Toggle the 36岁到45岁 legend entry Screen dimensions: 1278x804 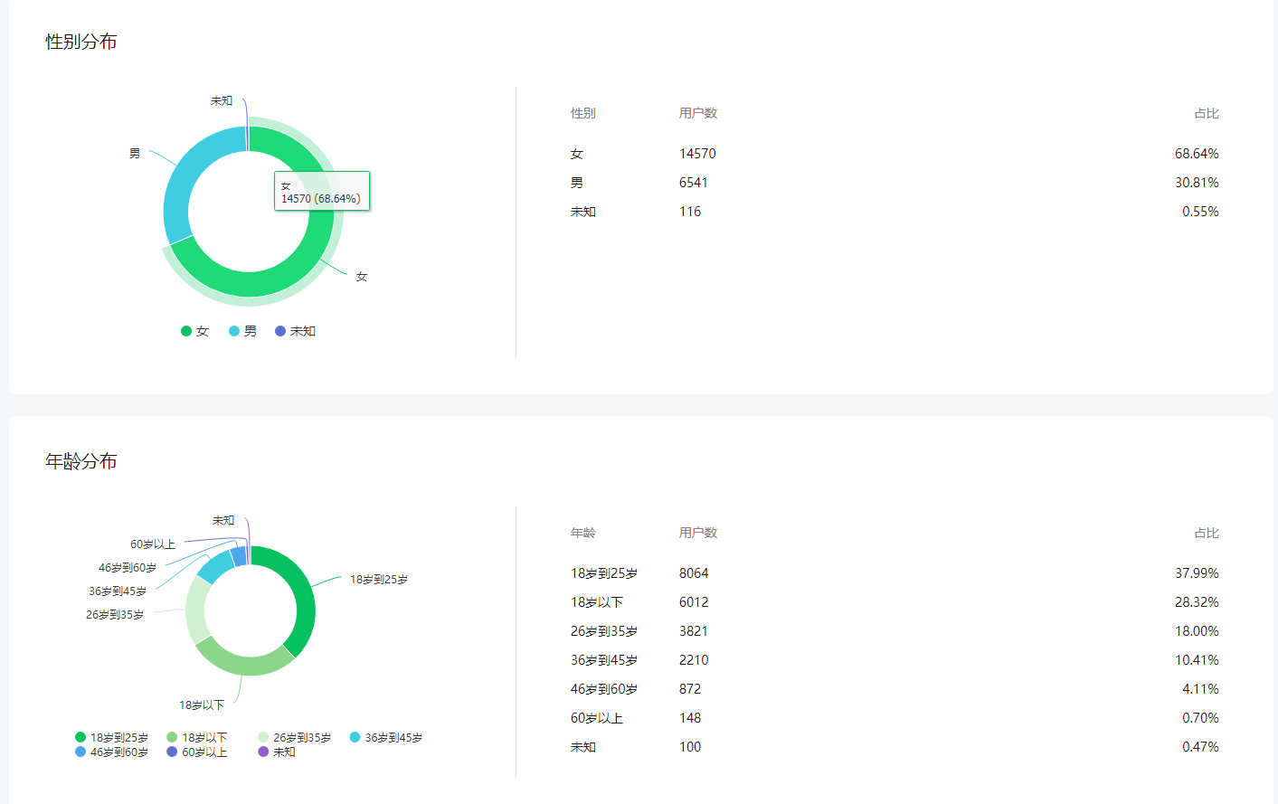click(386, 737)
